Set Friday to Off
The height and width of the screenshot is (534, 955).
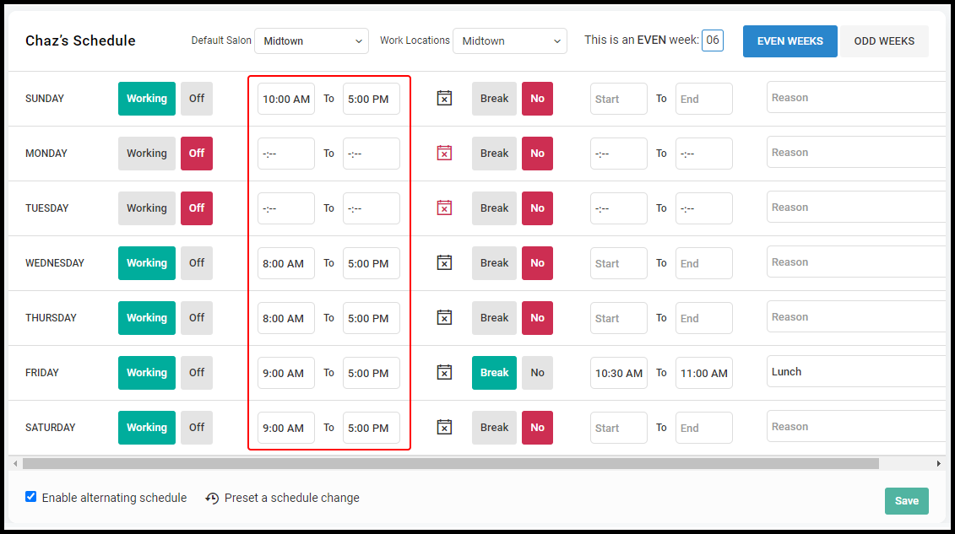point(197,372)
